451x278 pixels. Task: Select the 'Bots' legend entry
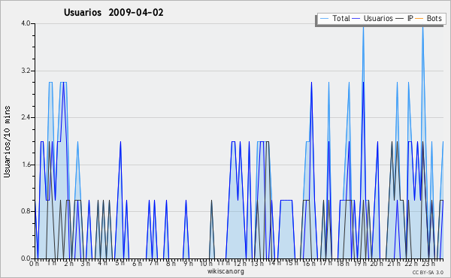pos(434,18)
